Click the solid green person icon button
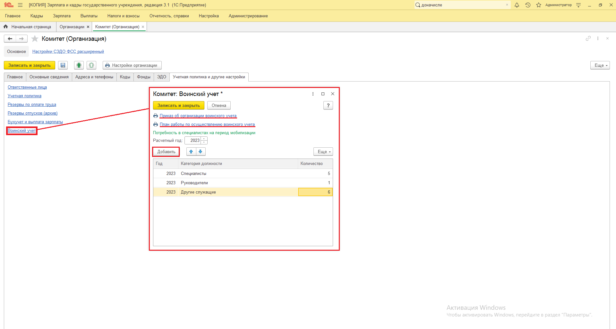This screenshot has width=616, height=329. point(79,65)
